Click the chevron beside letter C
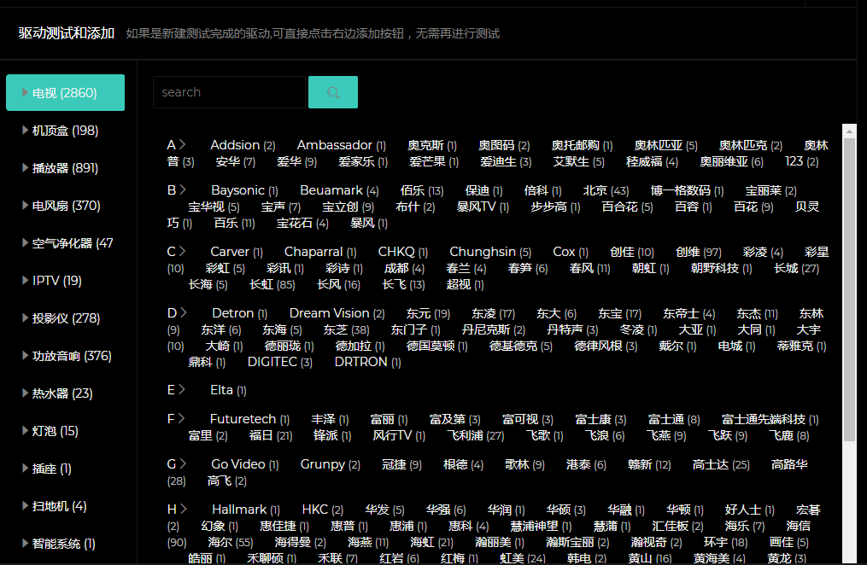Viewport: 867px width, 565px height. [x=182, y=252]
